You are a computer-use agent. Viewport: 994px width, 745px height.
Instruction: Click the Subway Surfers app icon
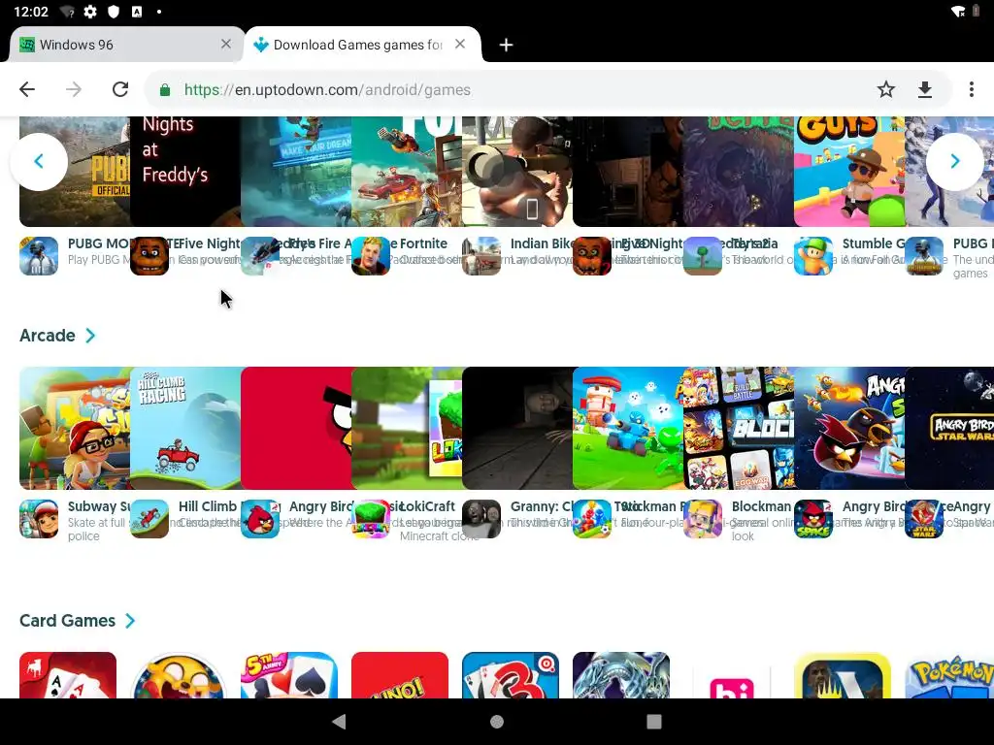click(39, 519)
